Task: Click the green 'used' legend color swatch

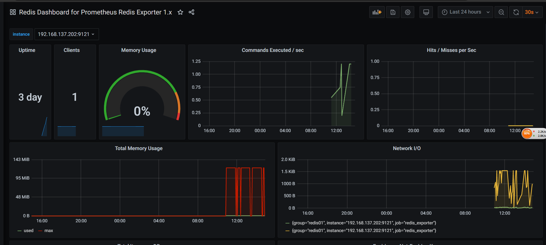Action: [x=19, y=231]
